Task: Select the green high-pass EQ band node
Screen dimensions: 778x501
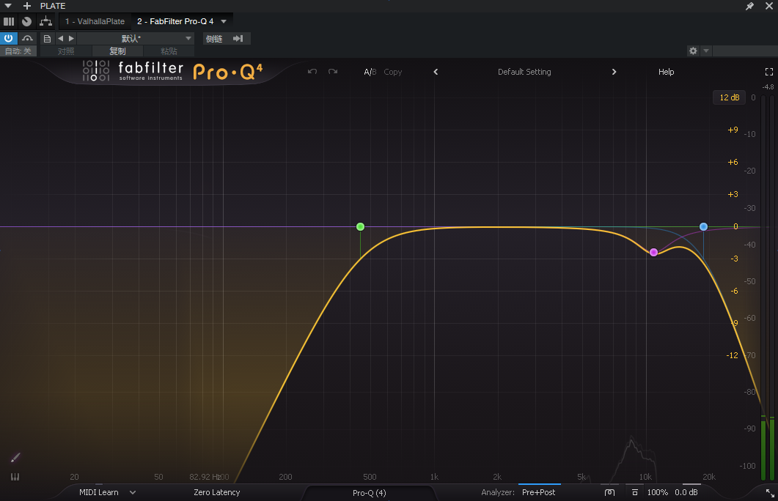Action: pos(360,226)
